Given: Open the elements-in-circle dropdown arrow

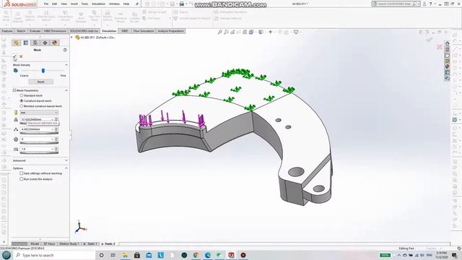Looking at the screenshot, I should [53, 139].
